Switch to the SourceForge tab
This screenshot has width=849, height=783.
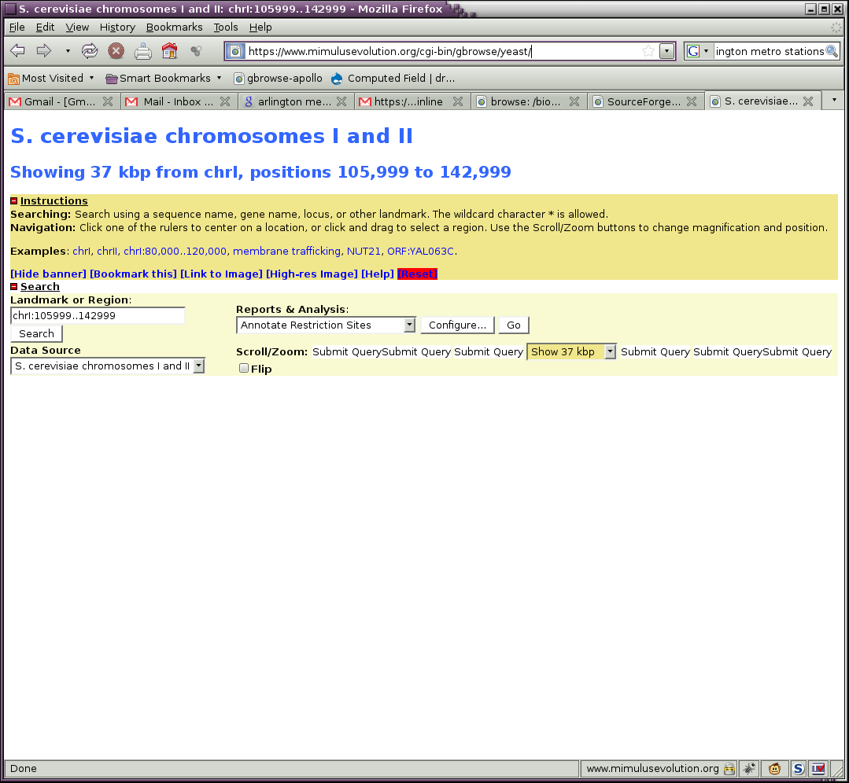click(643, 101)
